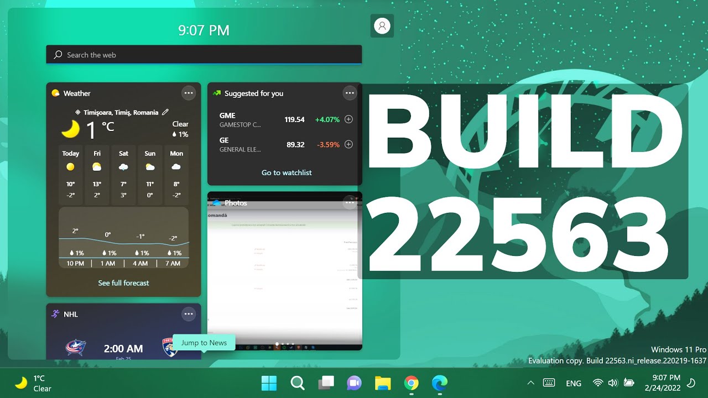Add GME to watchlist plus icon

tap(348, 119)
